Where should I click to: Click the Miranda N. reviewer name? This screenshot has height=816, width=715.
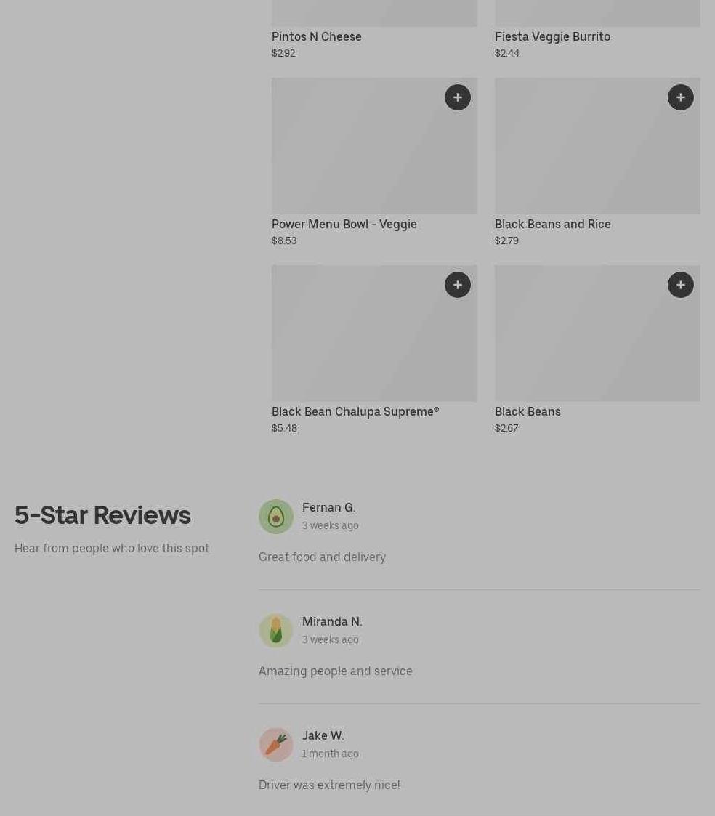click(332, 621)
